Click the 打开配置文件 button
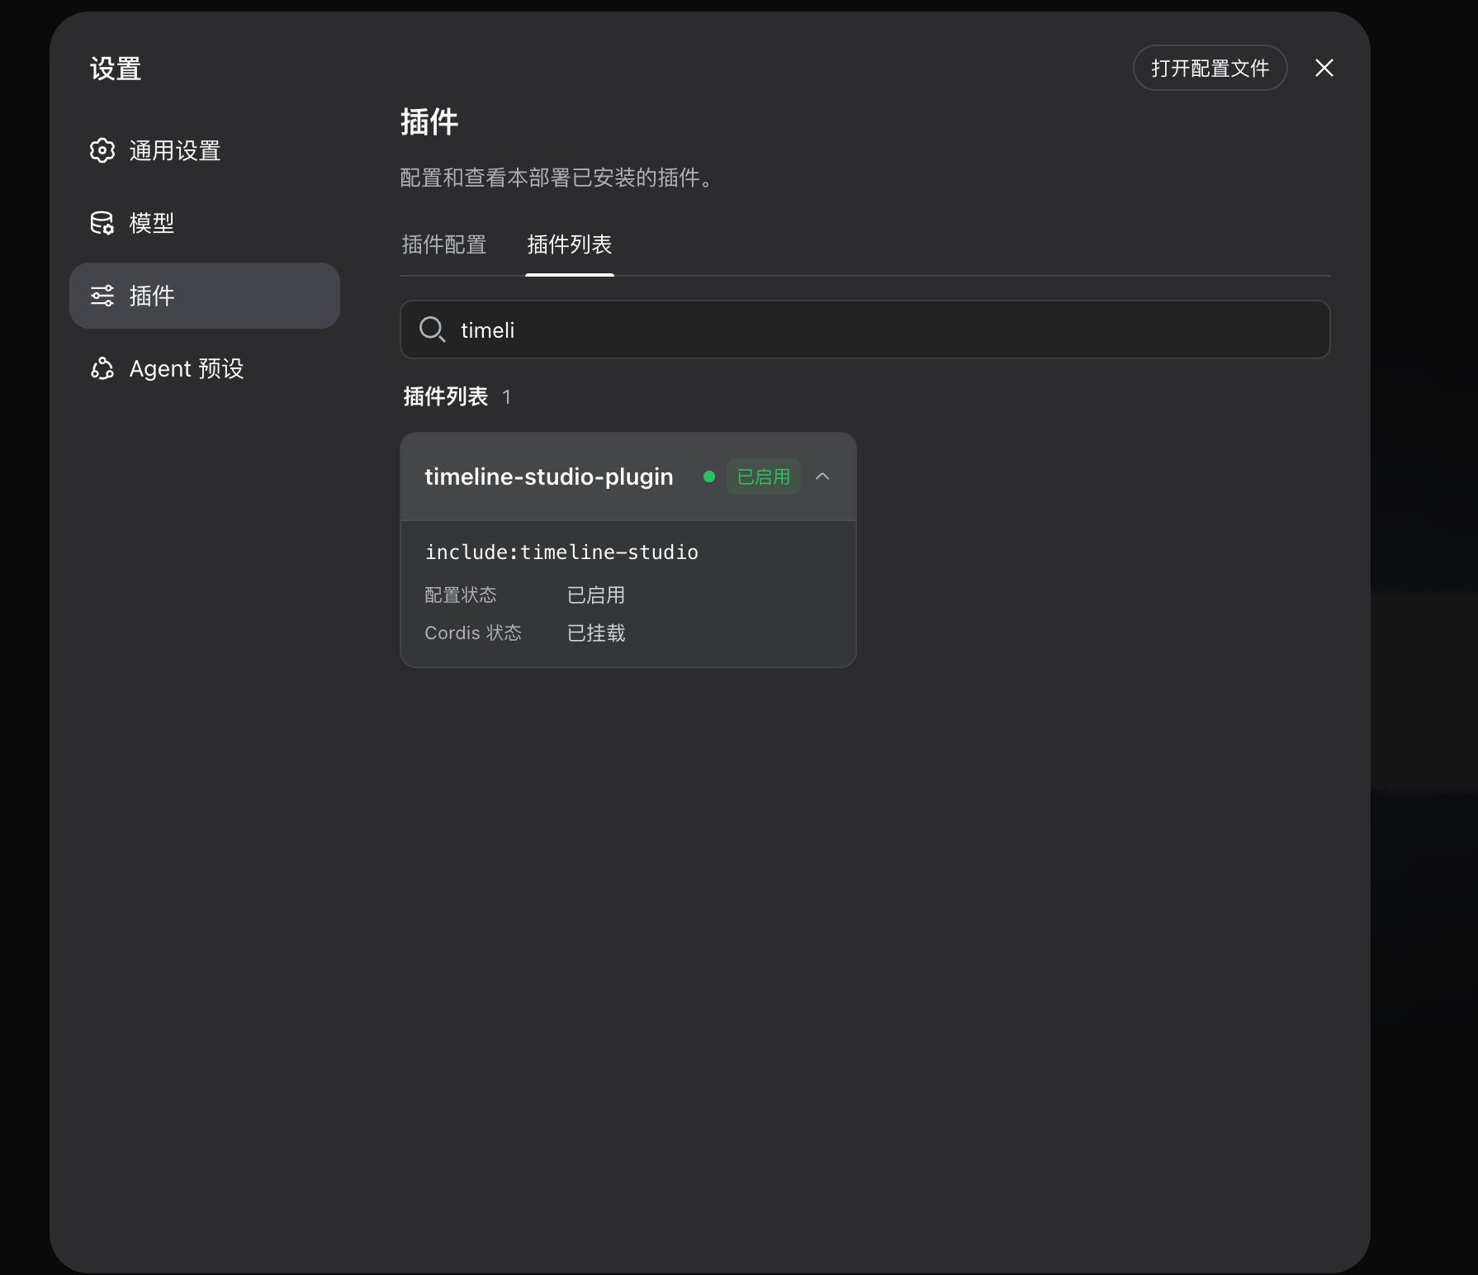1478x1275 pixels. (1210, 68)
